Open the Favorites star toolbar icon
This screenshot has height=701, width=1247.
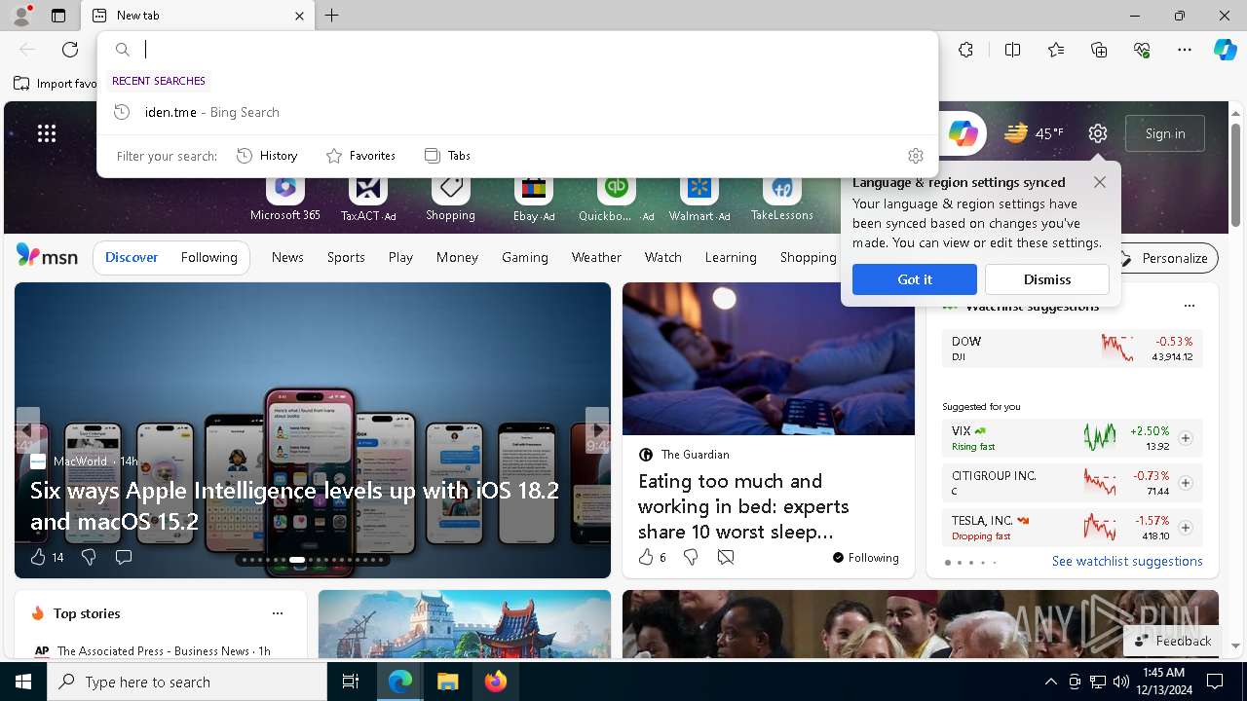pos(1056,50)
